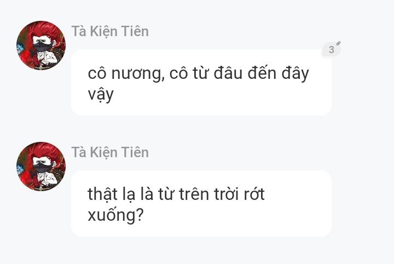
Task: Click the masked face in the bottom avatar
Action: (41, 164)
